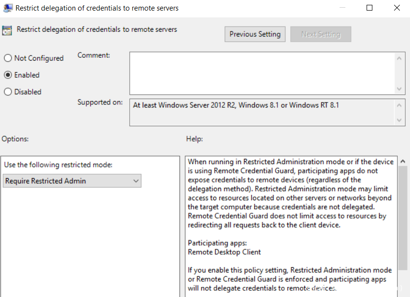The width and height of the screenshot is (410, 297).
Task: Select the Disabled radio button
Action: click(8, 92)
